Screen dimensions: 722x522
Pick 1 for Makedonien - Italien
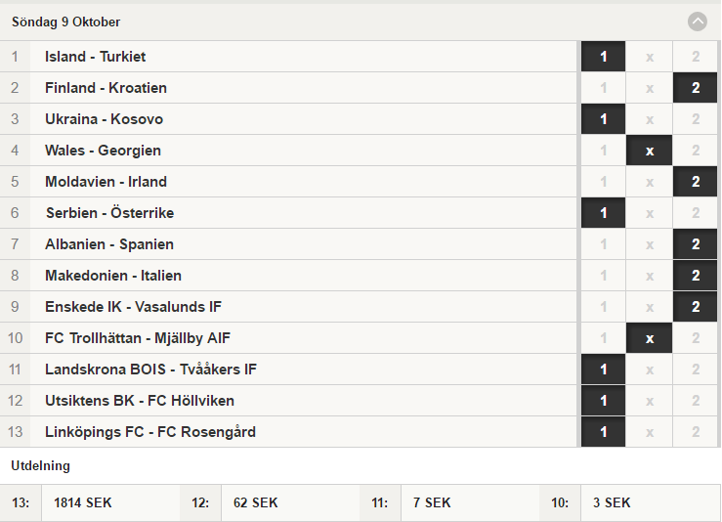(x=603, y=276)
